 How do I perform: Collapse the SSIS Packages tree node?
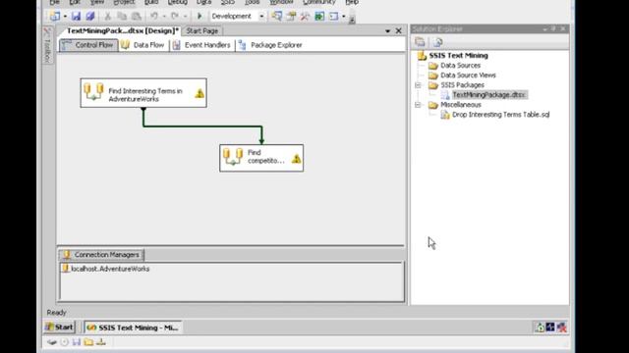point(418,85)
